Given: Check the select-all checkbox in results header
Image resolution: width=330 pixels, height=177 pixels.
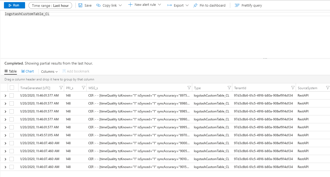Looking at the screenshot, I should tap(12, 88).
